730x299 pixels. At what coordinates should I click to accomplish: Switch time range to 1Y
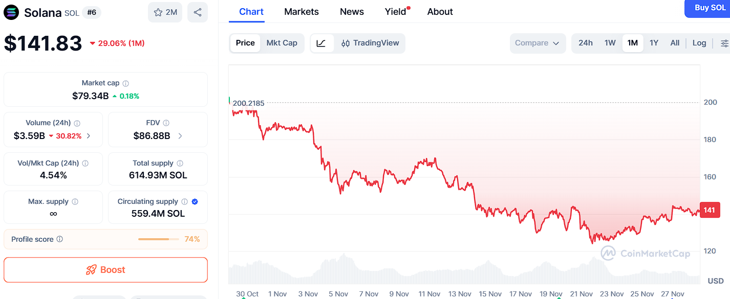tap(654, 43)
